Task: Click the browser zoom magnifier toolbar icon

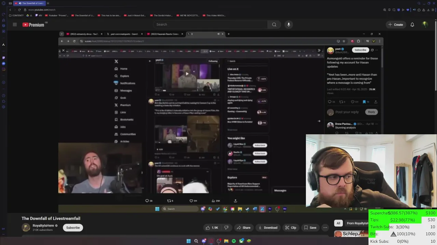Action: point(385,10)
